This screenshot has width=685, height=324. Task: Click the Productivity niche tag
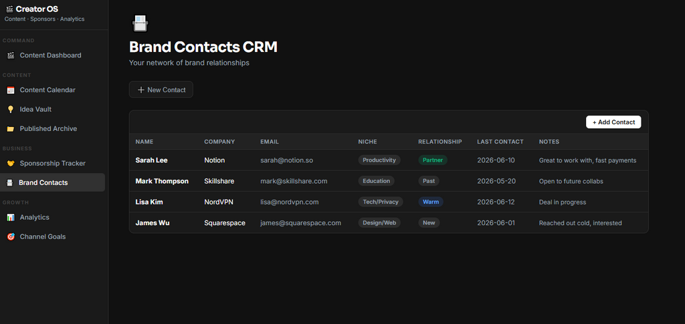coord(379,160)
